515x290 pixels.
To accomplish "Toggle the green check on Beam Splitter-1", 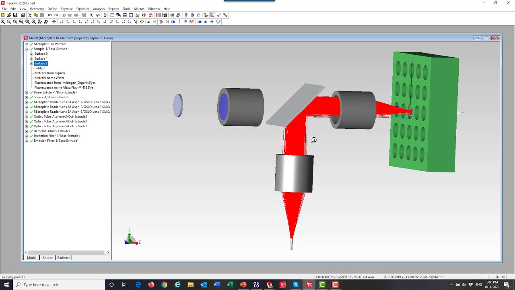I will [31, 92].
